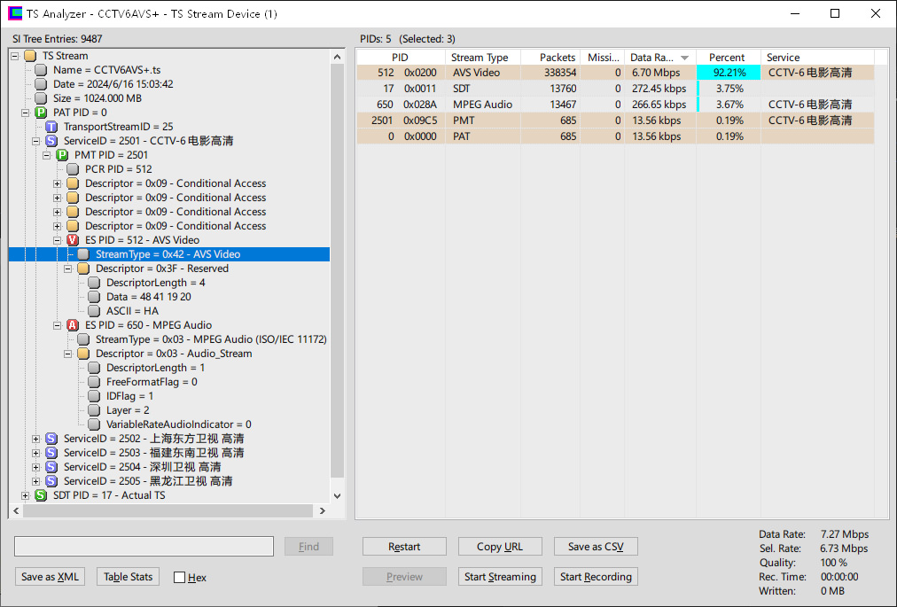
Task: Expand the first Conditional Access descriptor
Action: pyautogui.click(x=58, y=183)
